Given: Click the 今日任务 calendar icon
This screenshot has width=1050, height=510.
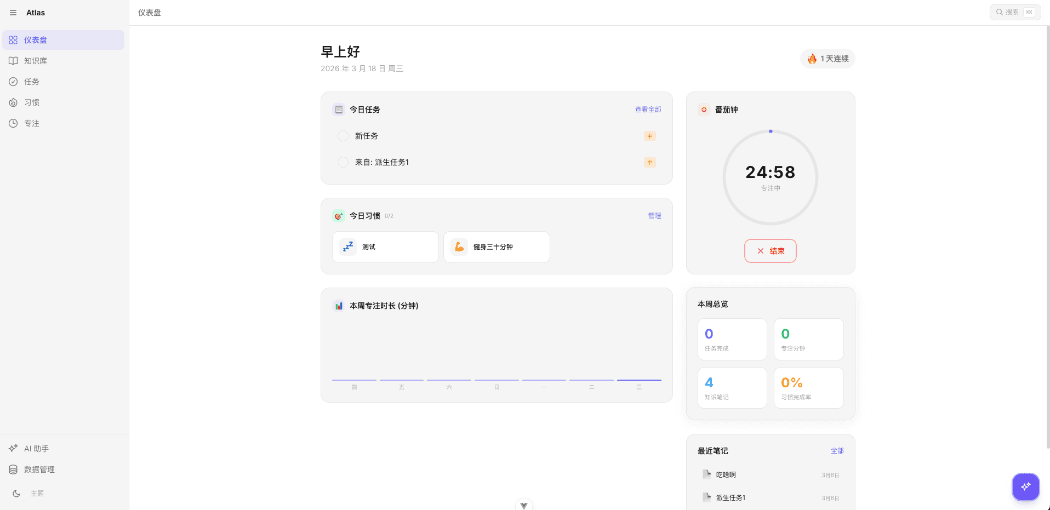Looking at the screenshot, I should (339, 110).
